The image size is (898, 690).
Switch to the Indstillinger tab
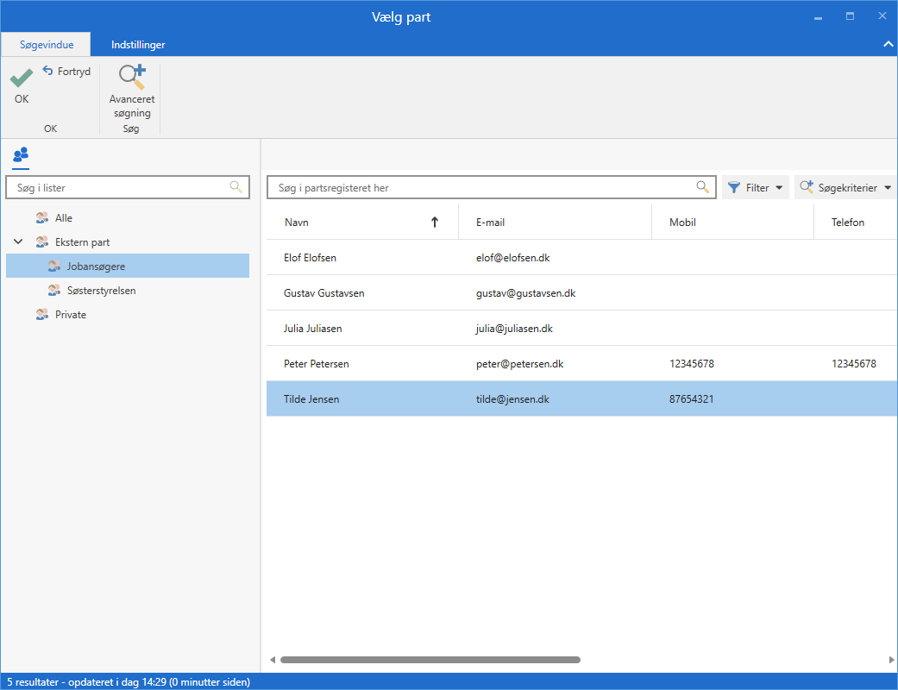[138, 45]
